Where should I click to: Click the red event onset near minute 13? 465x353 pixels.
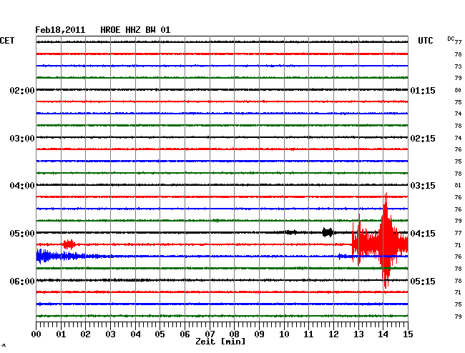click(x=356, y=241)
